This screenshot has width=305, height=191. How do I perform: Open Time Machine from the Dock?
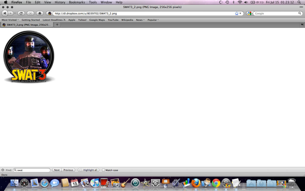point(135,183)
